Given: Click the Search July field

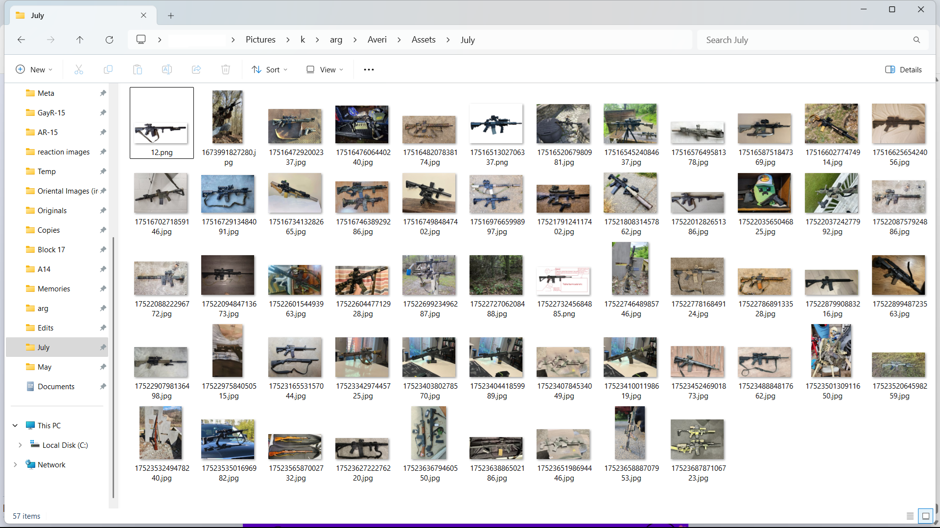Looking at the screenshot, I should click(805, 40).
